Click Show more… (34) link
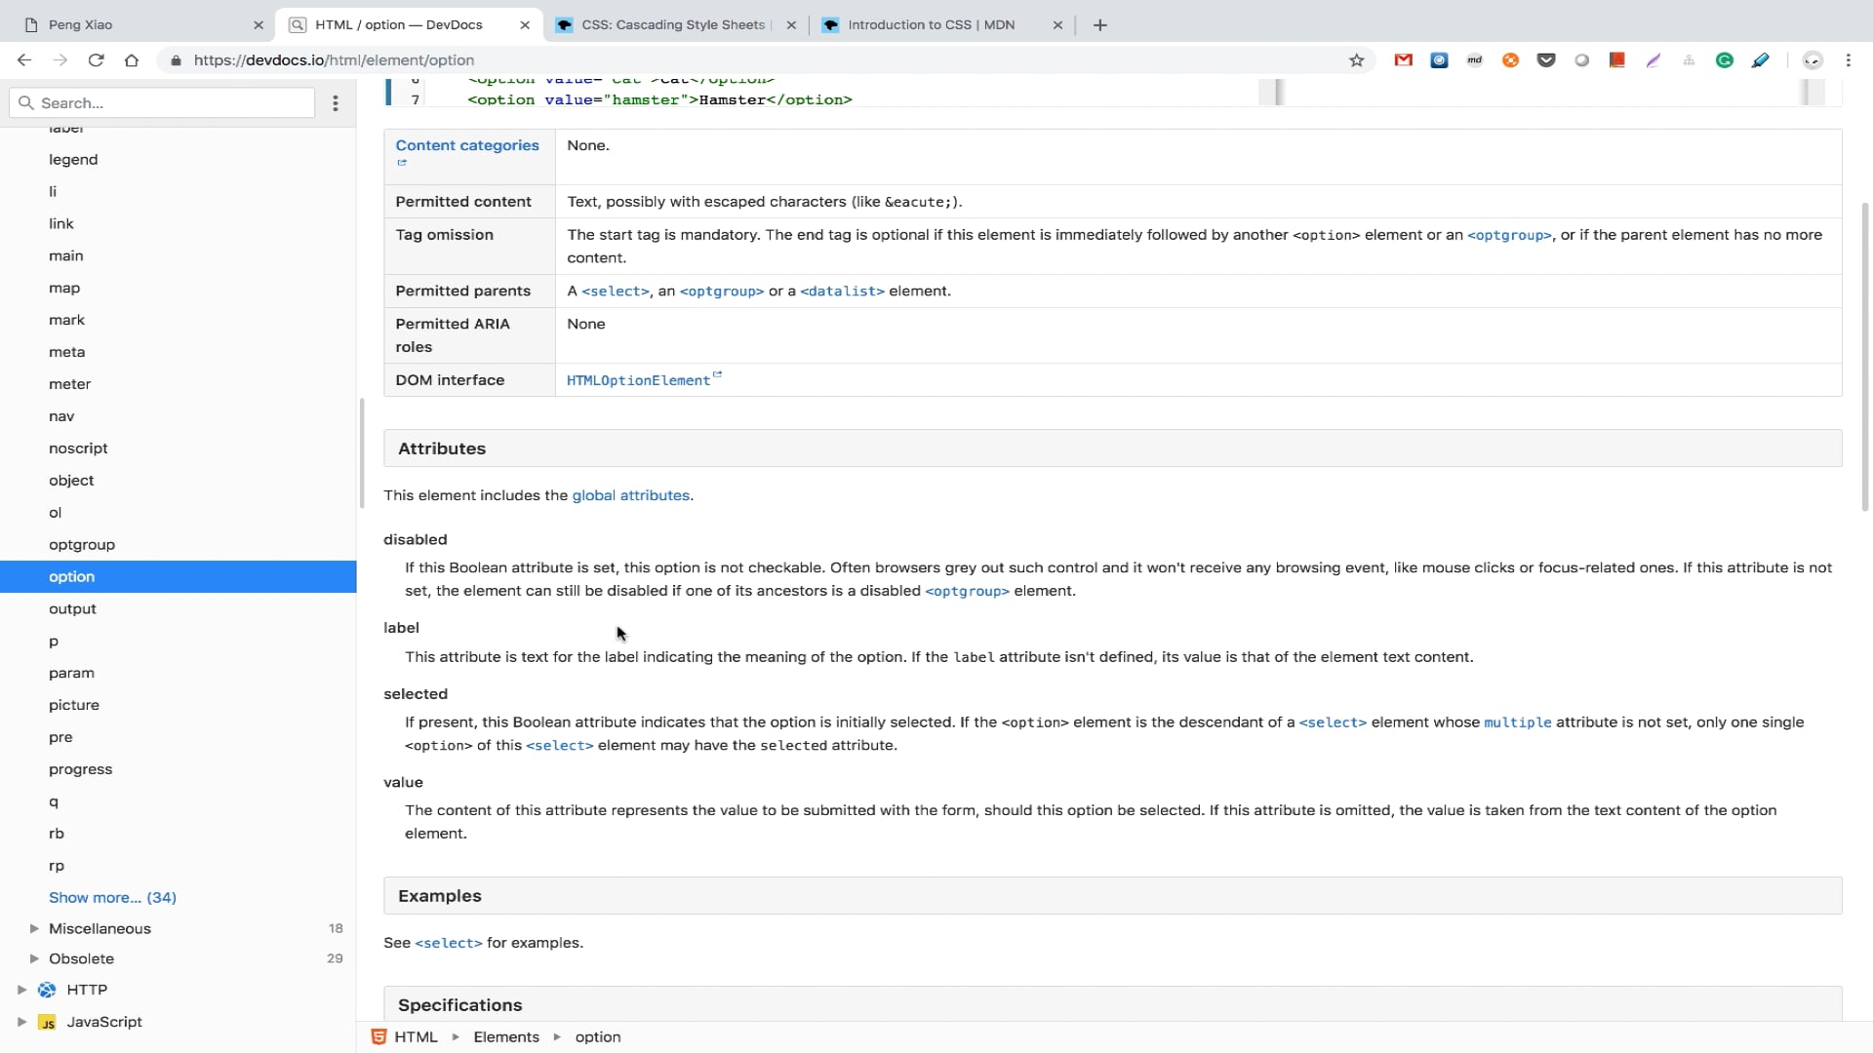This screenshot has width=1873, height=1053. [112, 898]
